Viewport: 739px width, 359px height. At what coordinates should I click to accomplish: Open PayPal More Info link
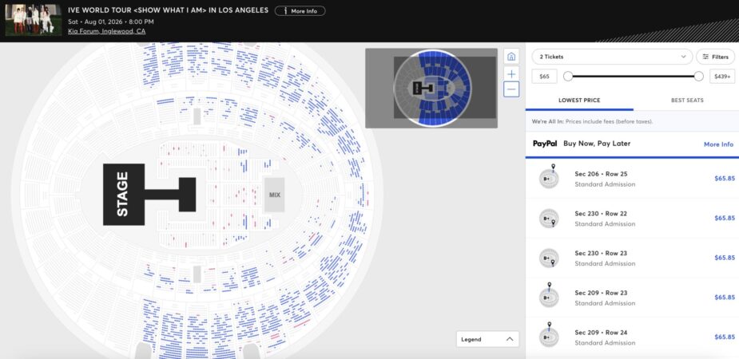(718, 144)
